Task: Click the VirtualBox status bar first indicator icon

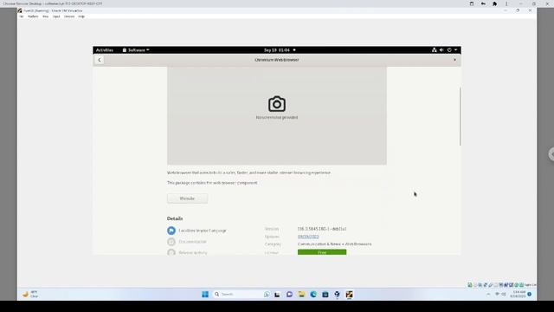Action: pyautogui.click(x=470, y=285)
